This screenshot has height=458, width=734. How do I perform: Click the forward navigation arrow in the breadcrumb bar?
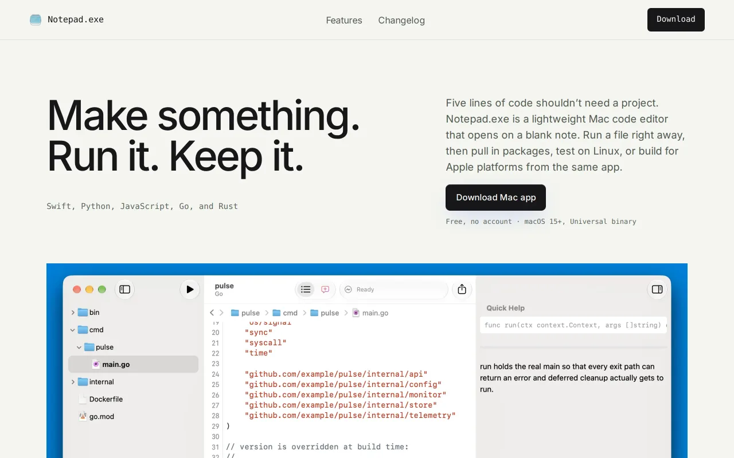[221, 313]
